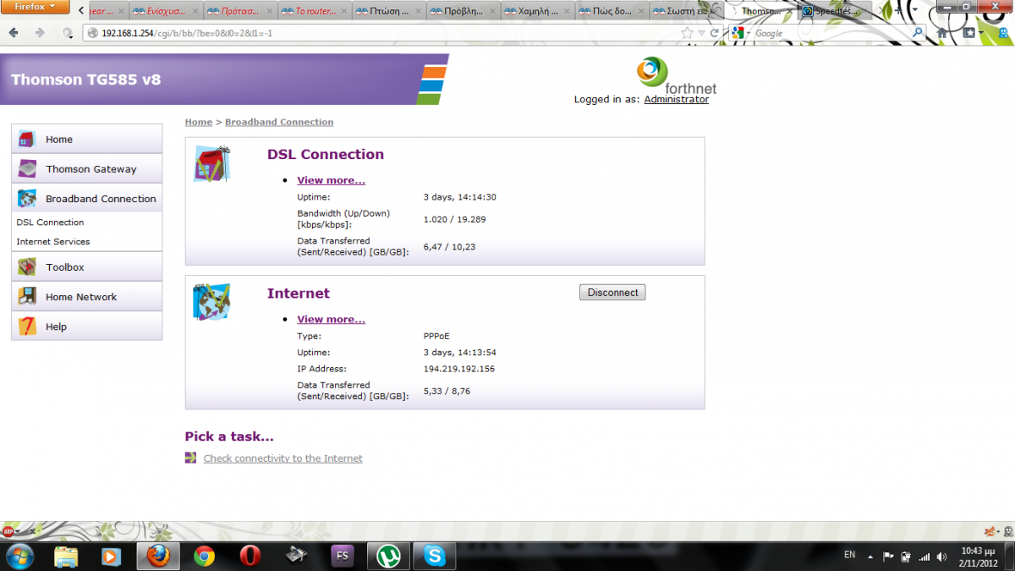The image size is (1015, 571).
Task: Click the Toolbox sidebar icon
Action: (27, 266)
